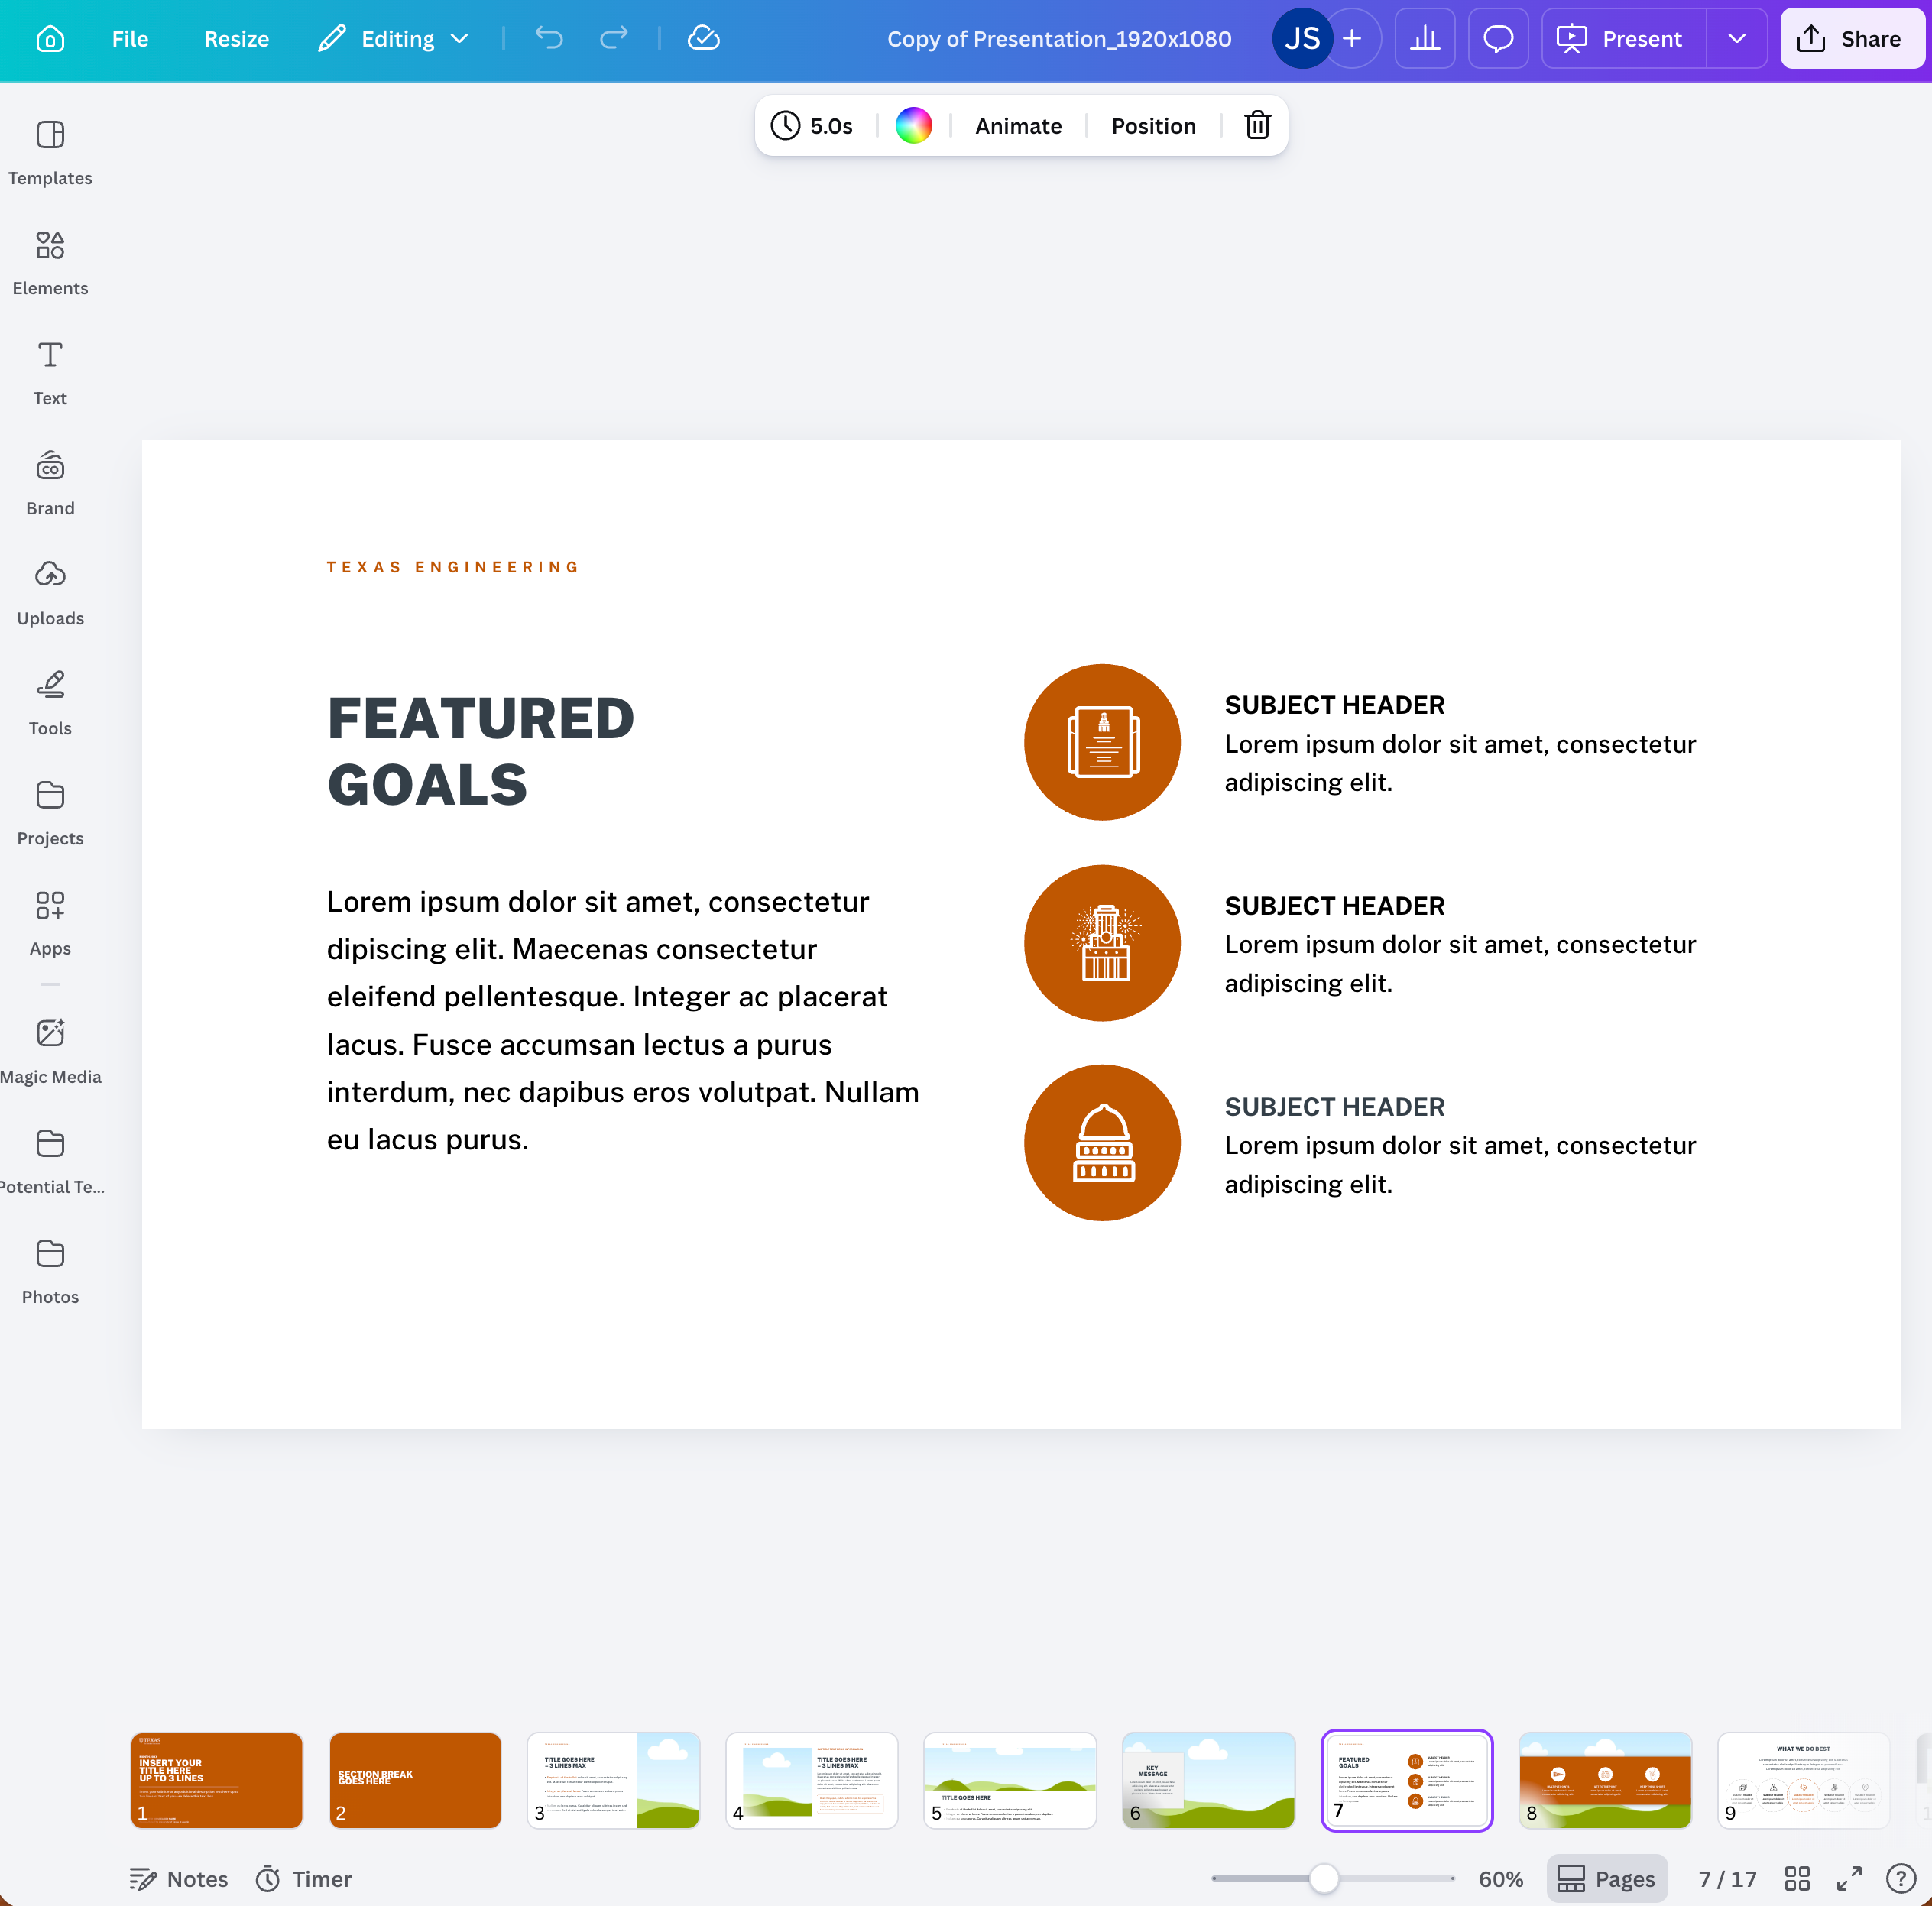
Task: Open the Resize menu
Action: (236, 38)
